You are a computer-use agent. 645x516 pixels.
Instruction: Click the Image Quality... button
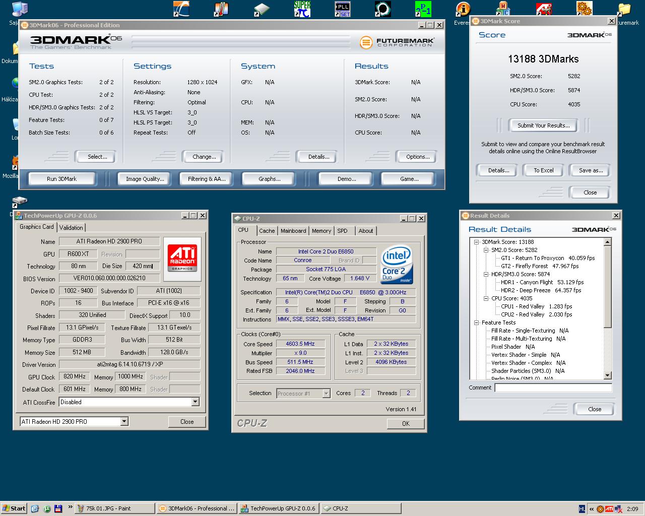[x=145, y=179]
